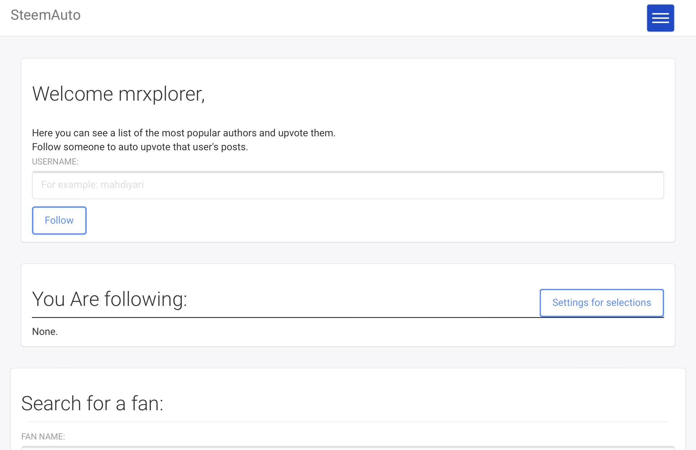Click the 'None.' following list text
The image size is (696, 450).
click(x=45, y=332)
